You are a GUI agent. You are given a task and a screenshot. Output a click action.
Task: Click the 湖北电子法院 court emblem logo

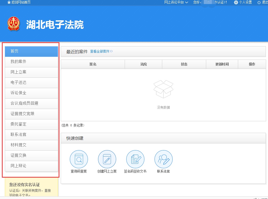click(14, 24)
